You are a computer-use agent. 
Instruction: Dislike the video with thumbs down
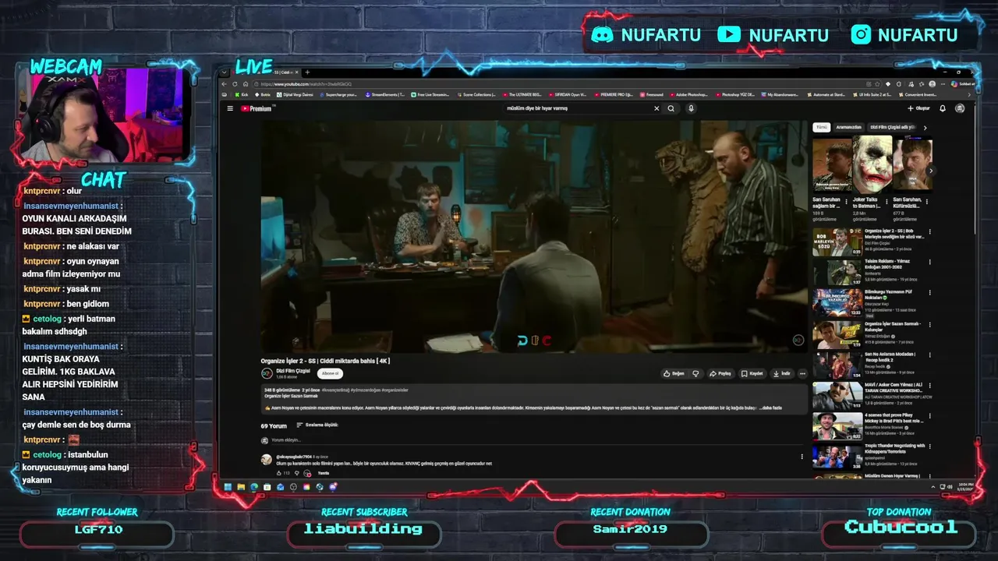pyautogui.click(x=696, y=373)
